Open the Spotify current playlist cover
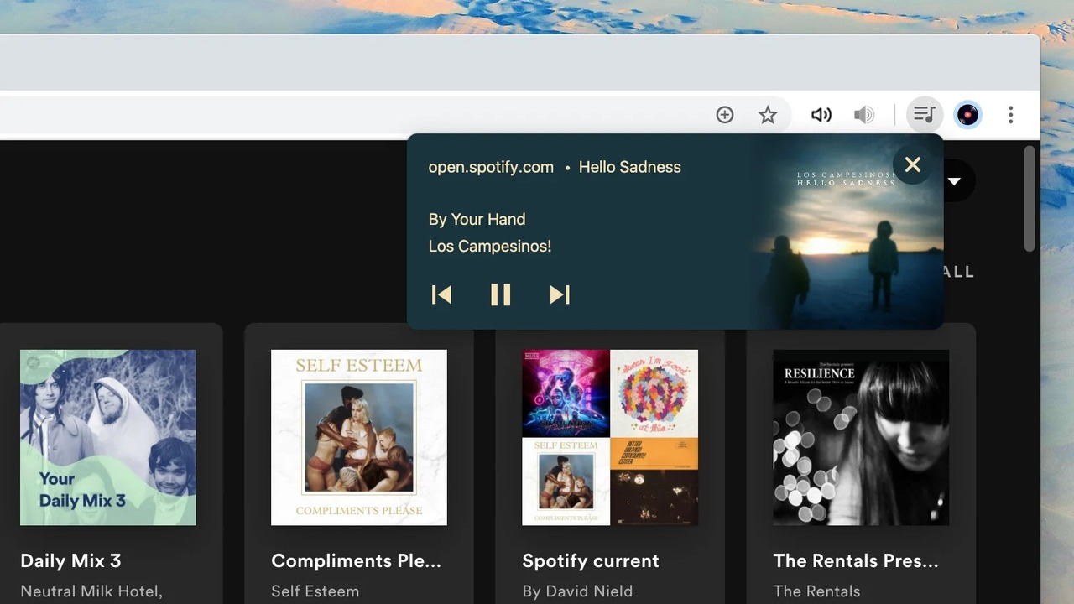 point(610,438)
